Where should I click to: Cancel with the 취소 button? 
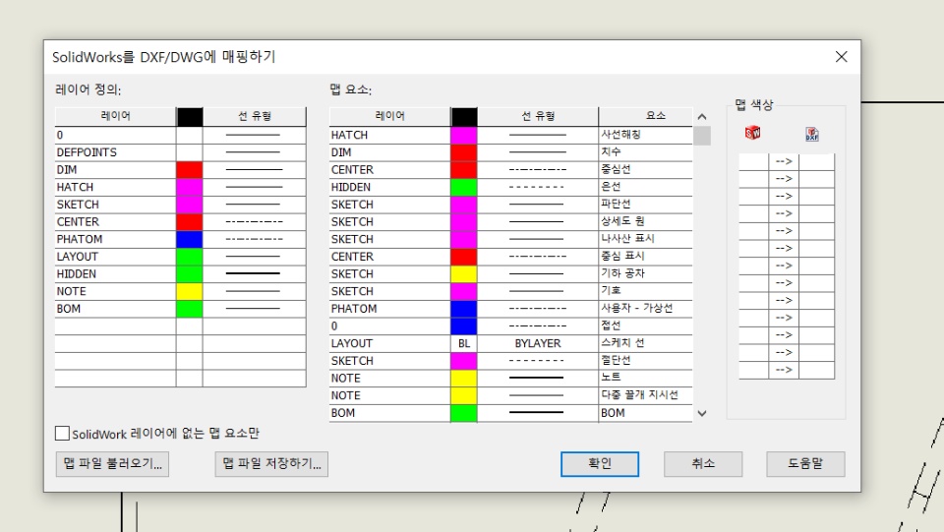pos(703,464)
